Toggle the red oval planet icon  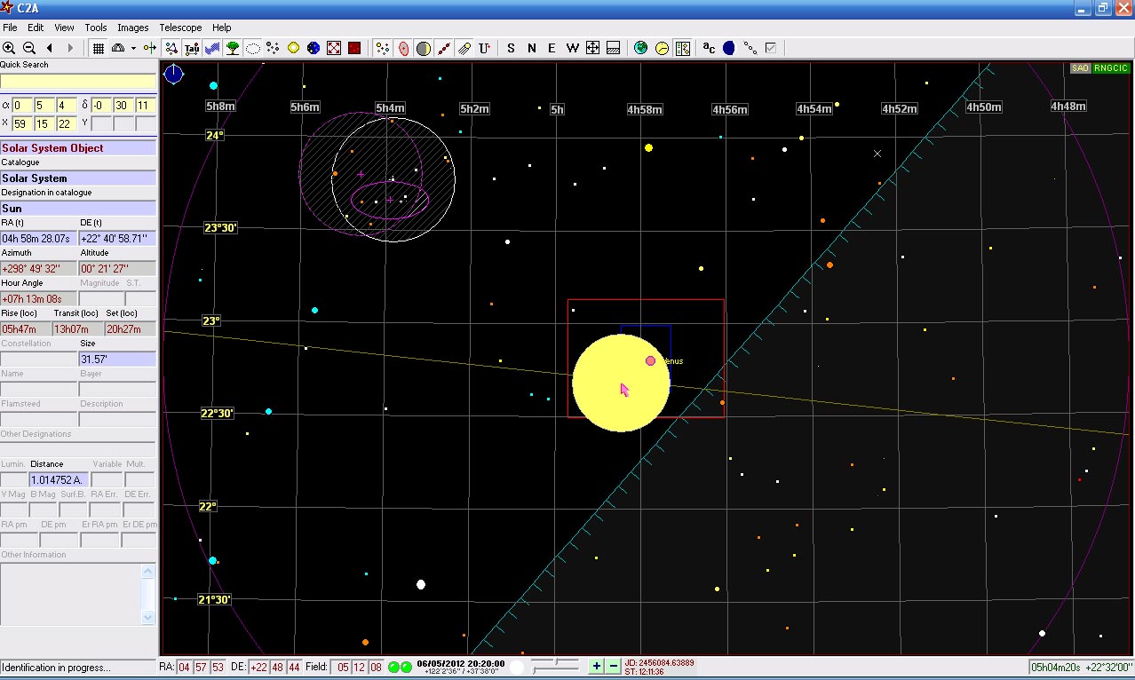coord(403,48)
